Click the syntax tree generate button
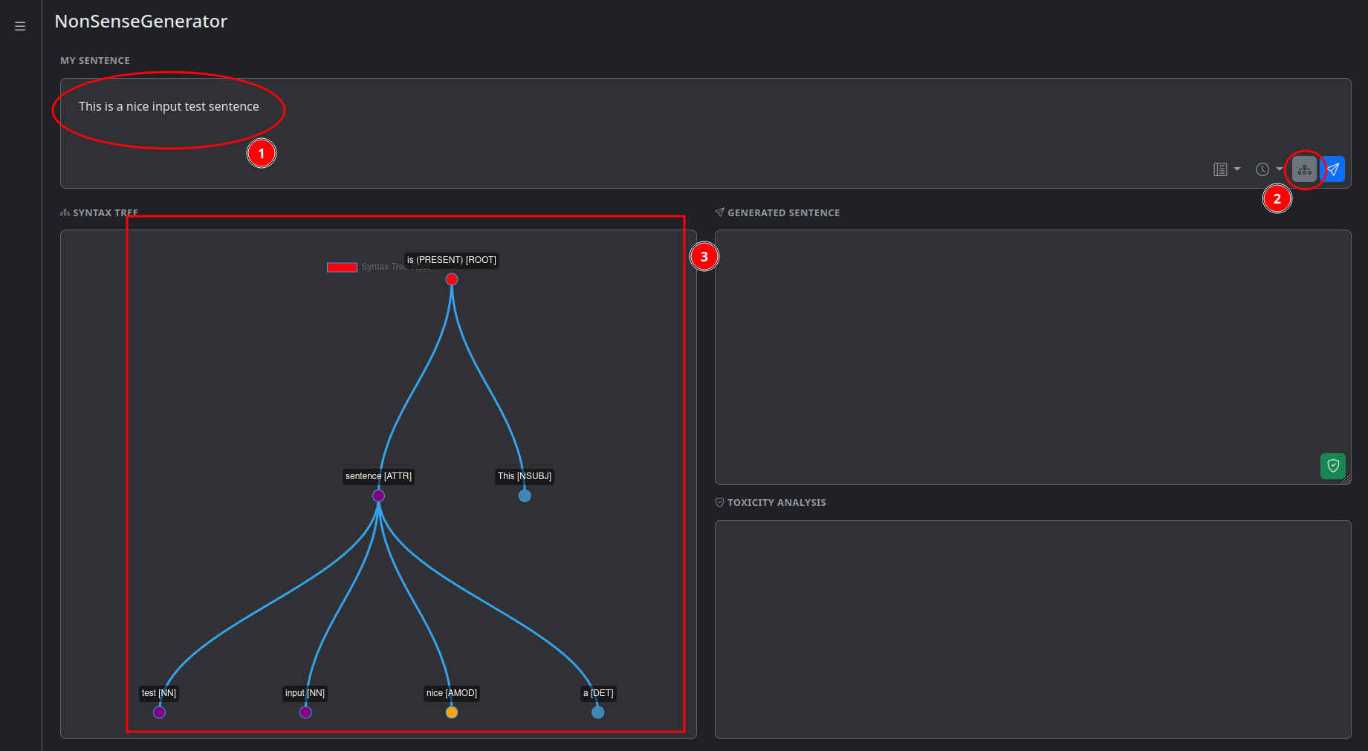 click(1304, 169)
